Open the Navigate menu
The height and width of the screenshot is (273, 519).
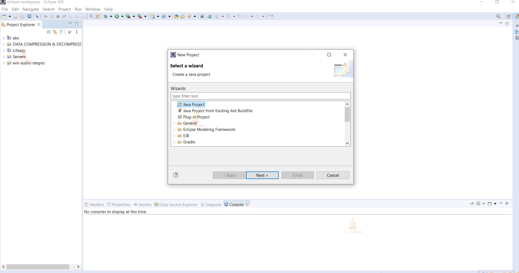(x=30, y=9)
